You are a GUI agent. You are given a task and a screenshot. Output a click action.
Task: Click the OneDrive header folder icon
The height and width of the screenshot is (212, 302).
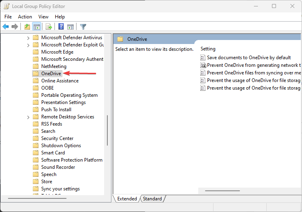tap(120, 39)
